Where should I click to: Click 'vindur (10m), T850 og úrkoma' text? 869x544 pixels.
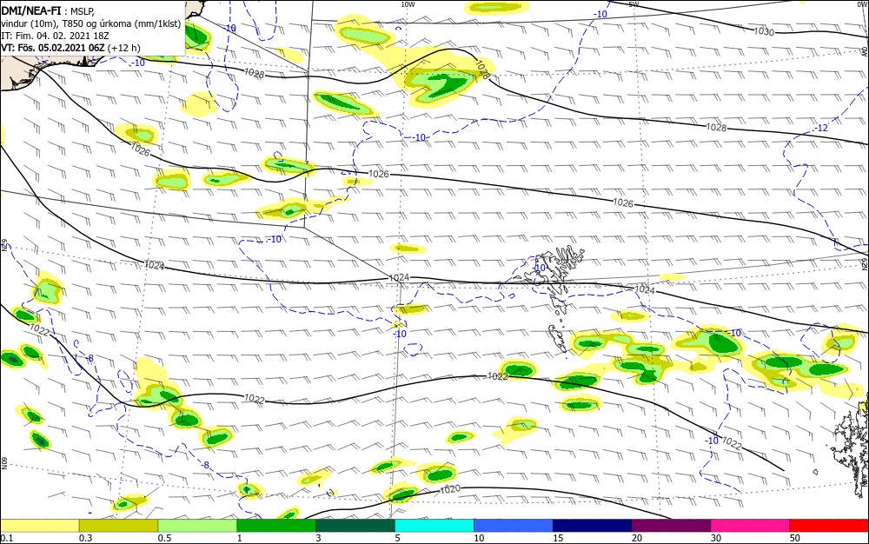tap(66, 23)
